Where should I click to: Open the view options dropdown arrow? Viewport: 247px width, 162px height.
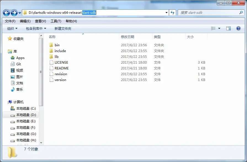pos(219,28)
